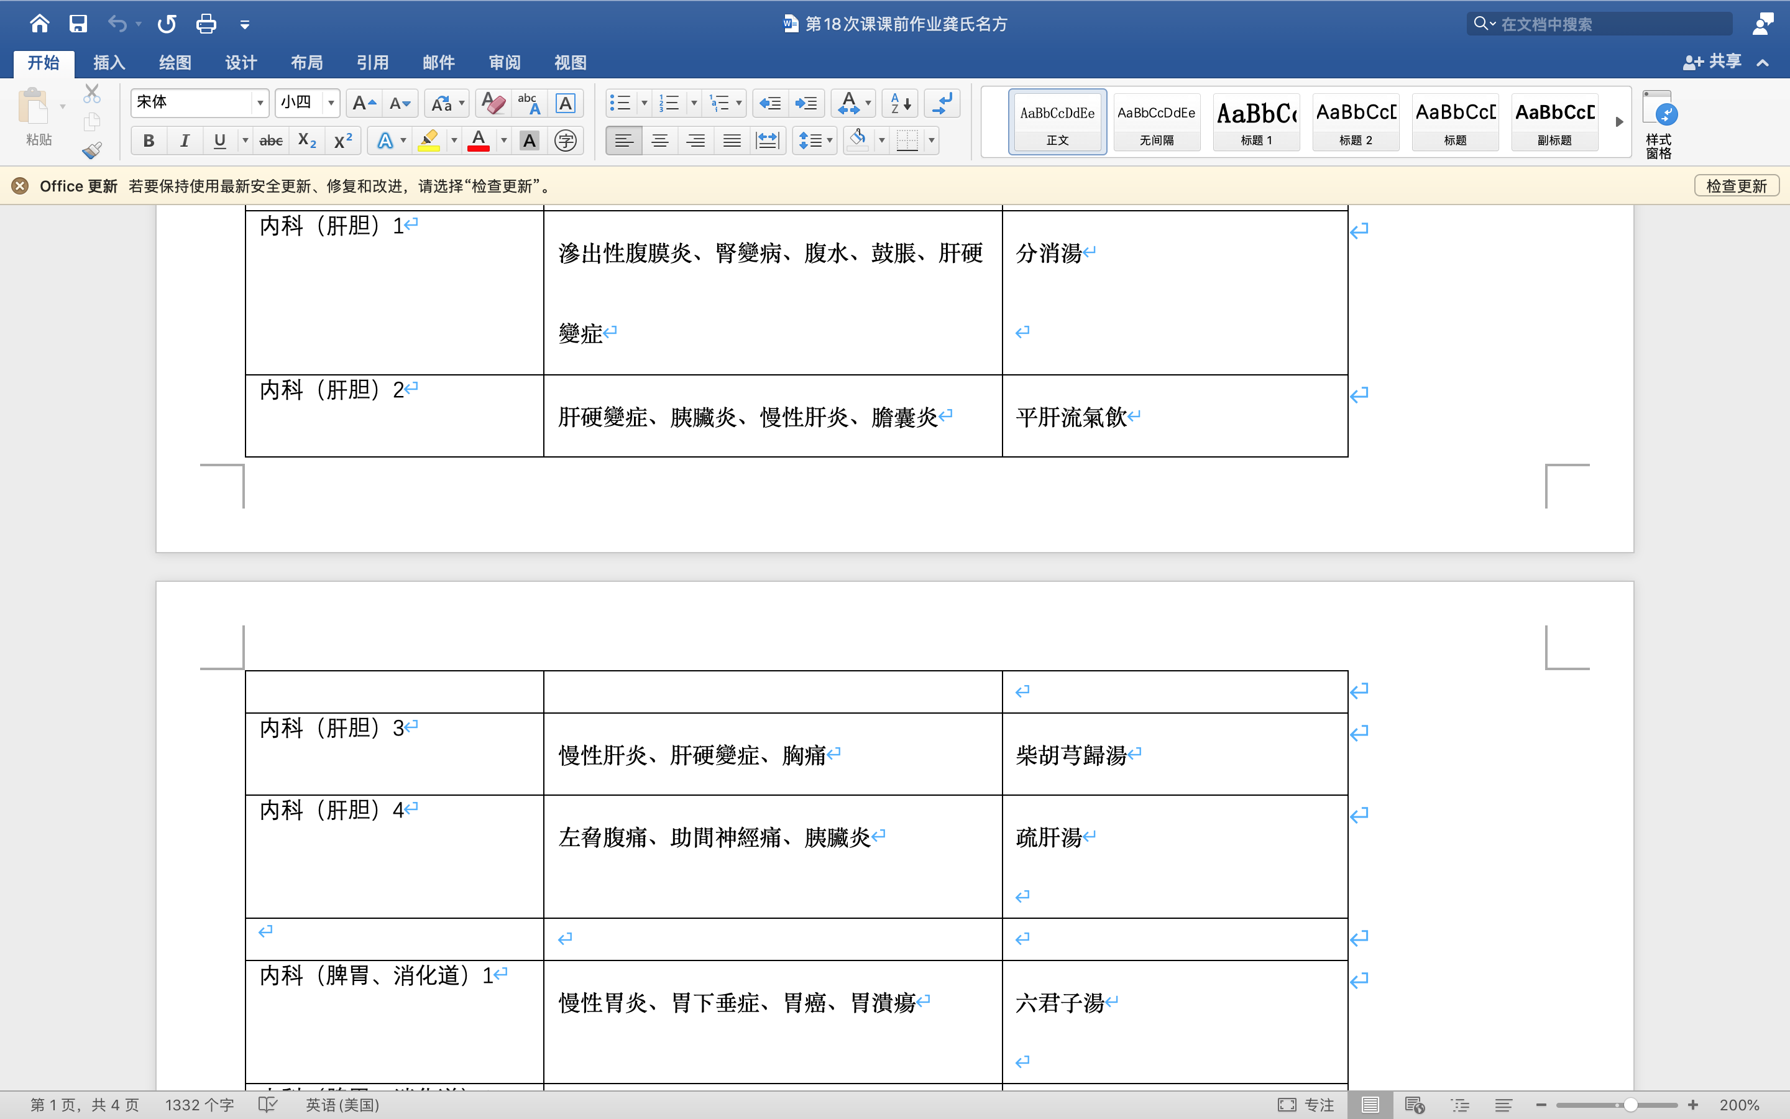Switch to 绘图 tab

point(175,63)
